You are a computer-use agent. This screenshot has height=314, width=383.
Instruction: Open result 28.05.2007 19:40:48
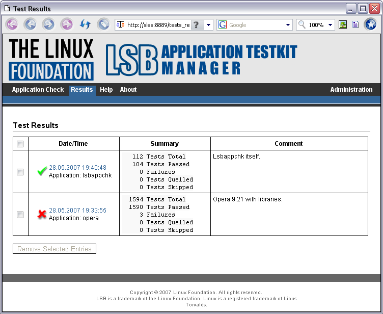click(78, 168)
